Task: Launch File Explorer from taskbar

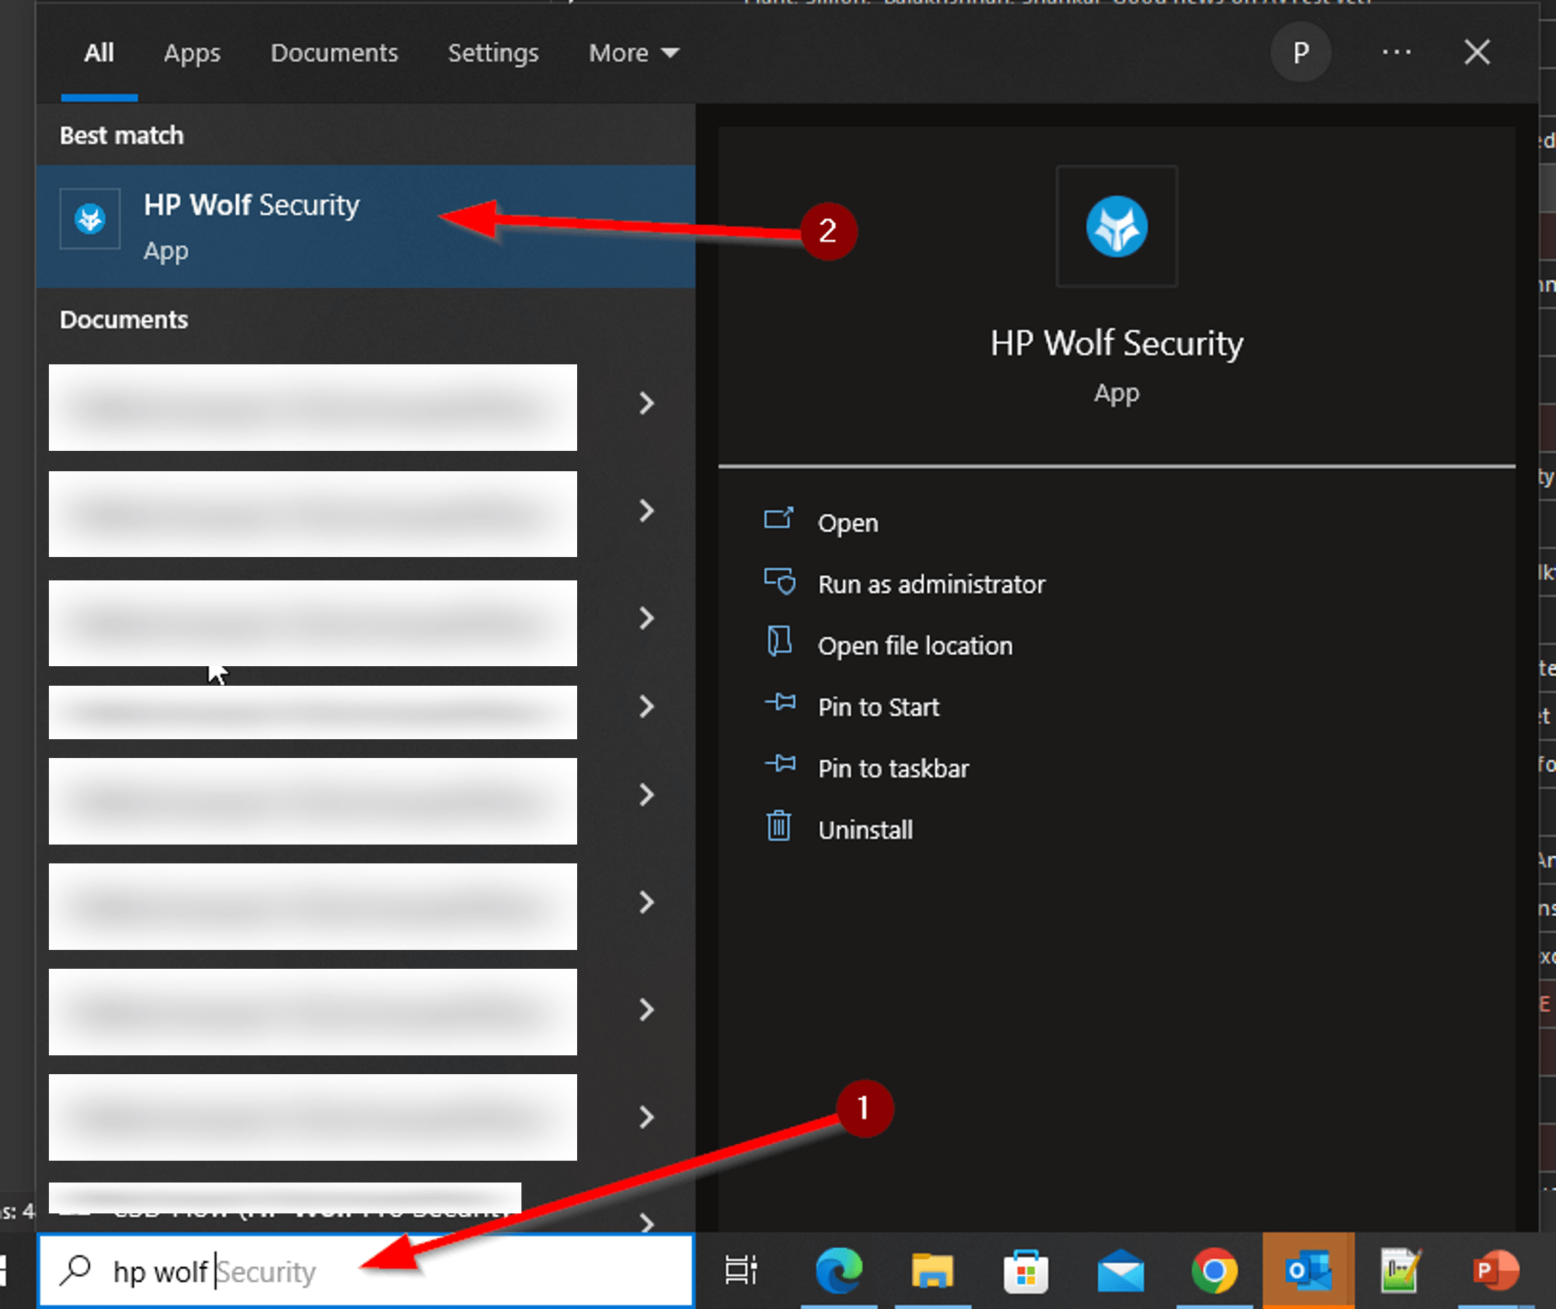Action: tap(932, 1271)
